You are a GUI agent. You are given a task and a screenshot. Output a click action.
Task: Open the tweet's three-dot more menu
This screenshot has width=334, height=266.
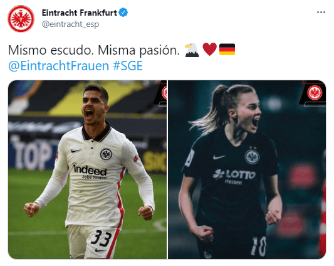321,13
